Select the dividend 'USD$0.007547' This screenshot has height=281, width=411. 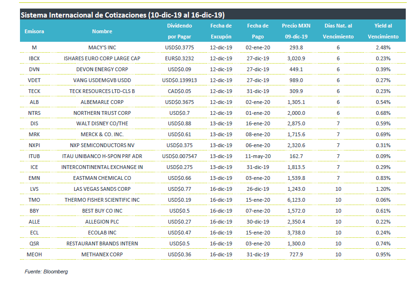[179, 157]
